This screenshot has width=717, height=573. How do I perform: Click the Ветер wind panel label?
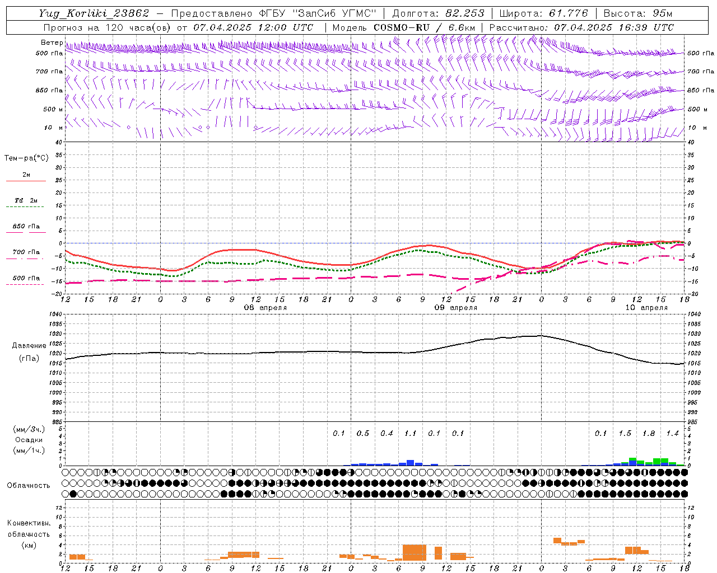[x=52, y=43]
